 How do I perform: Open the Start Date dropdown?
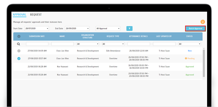37,28
